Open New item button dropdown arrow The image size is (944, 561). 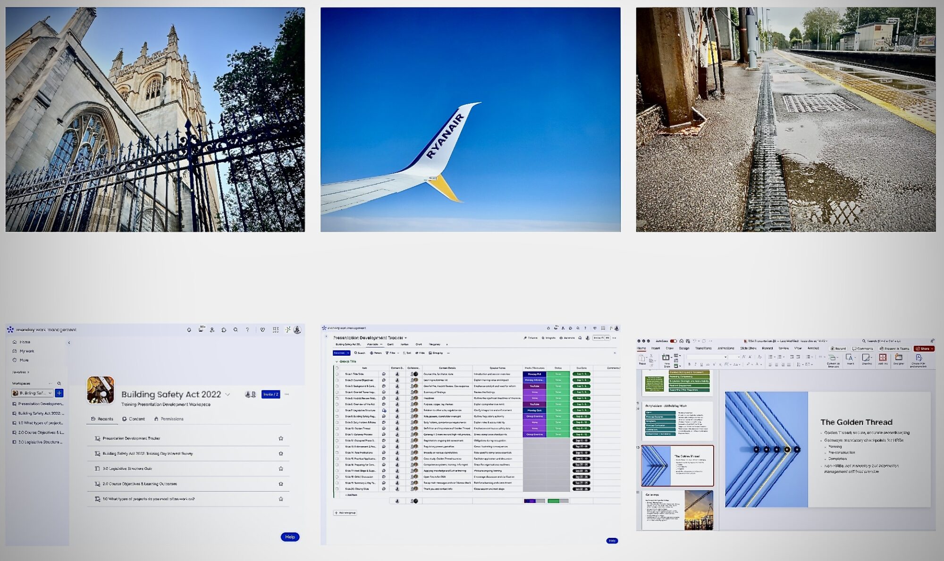point(348,353)
